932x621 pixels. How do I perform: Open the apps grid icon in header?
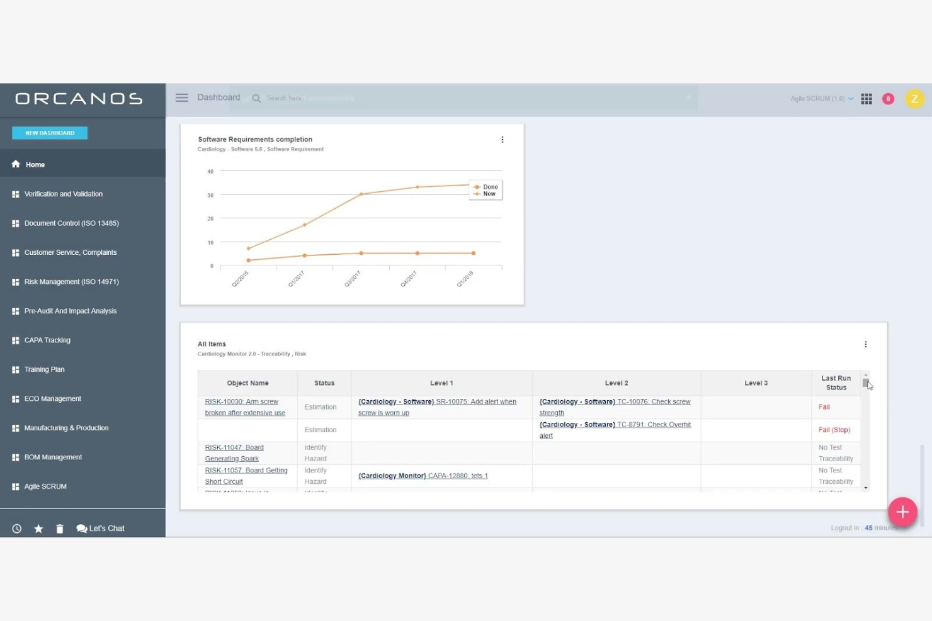(866, 98)
